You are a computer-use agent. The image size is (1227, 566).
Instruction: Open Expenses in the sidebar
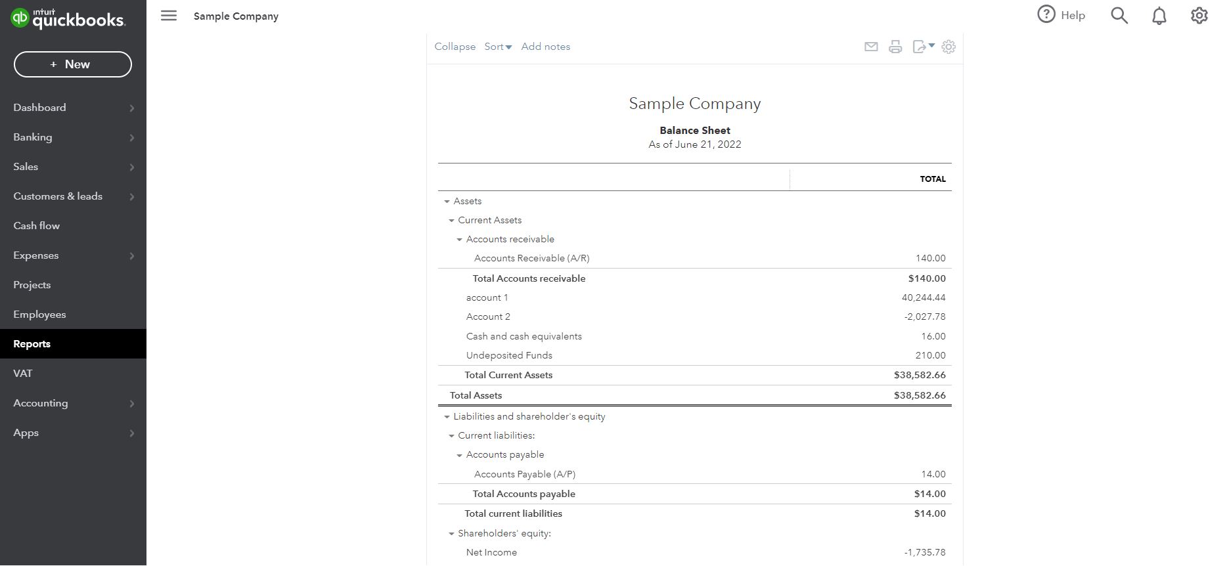pyautogui.click(x=36, y=255)
